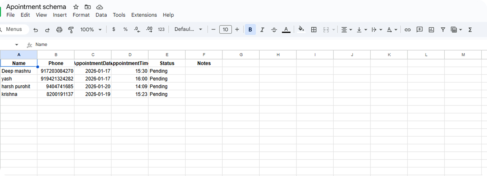The width and height of the screenshot is (487, 176).
Task: Open the horizontal align dropdown
Action: [x=346, y=30]
